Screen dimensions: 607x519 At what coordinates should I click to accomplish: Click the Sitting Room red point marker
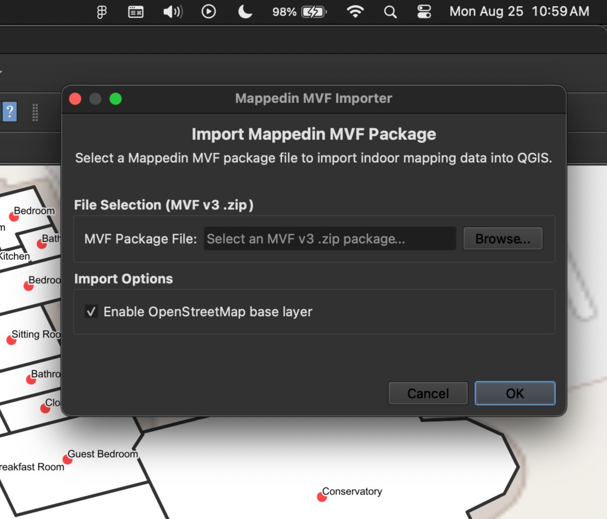(x=11, y=340)
